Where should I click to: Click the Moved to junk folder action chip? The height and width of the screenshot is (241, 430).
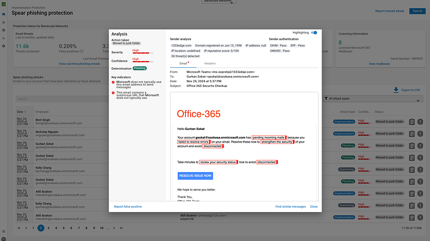click(x=126, y=43)
